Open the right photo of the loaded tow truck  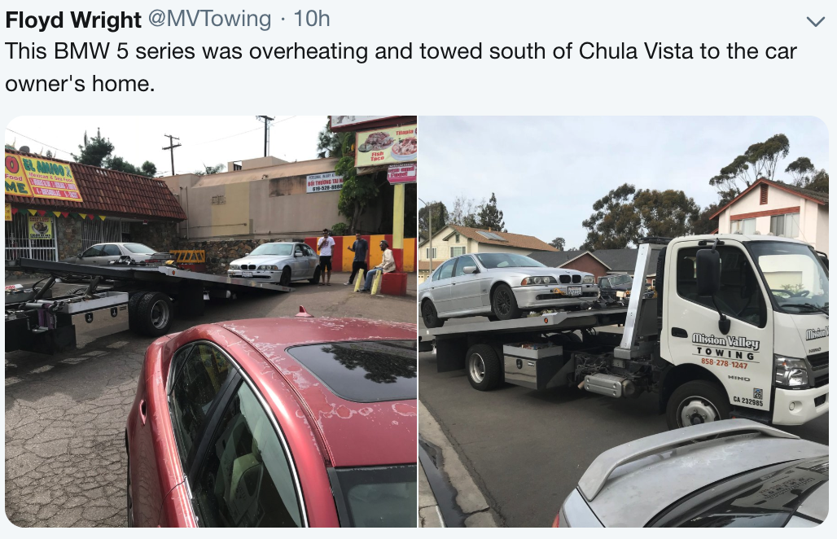(624, 322)
